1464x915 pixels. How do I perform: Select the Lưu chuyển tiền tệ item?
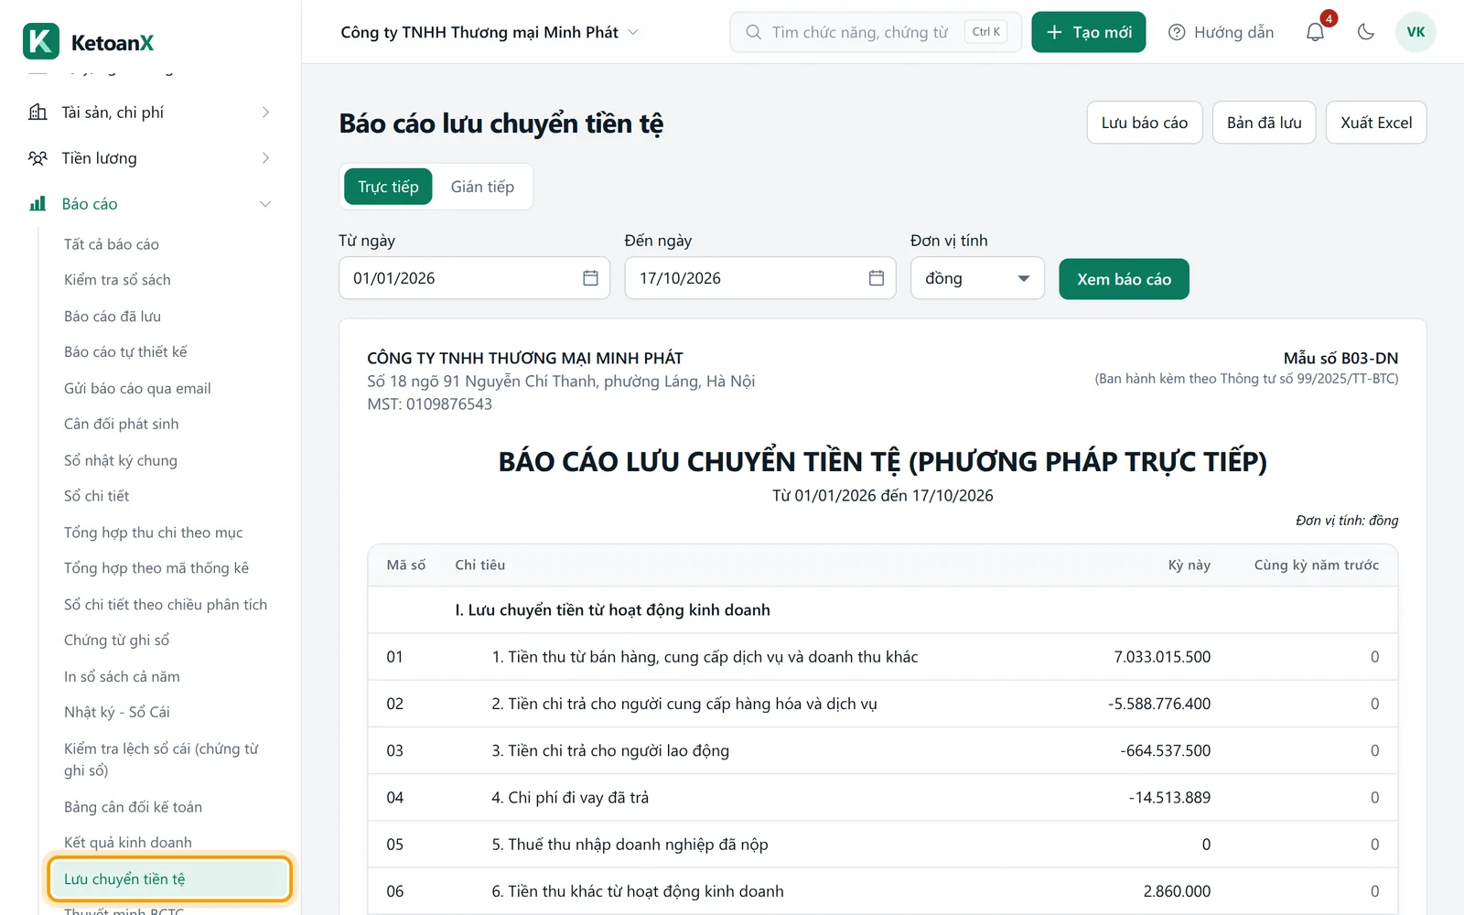(x=170, y=879)
